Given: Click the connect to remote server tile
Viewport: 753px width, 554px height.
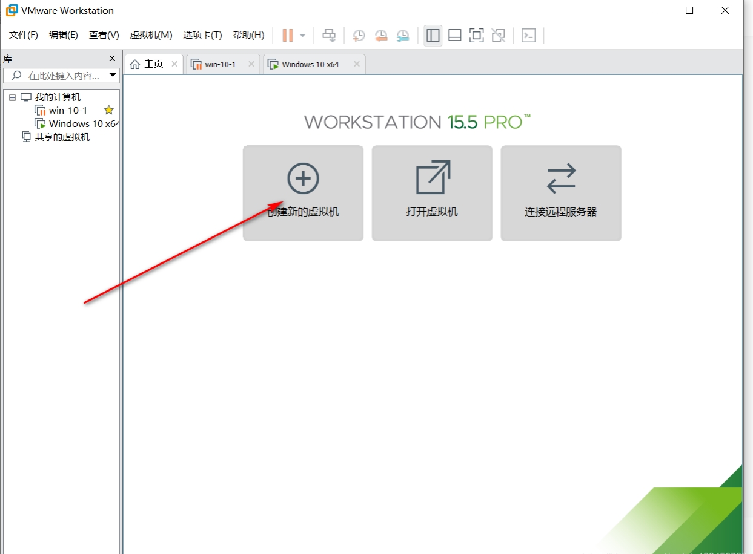Looking at the screenshot, I should tap(561, 193).
